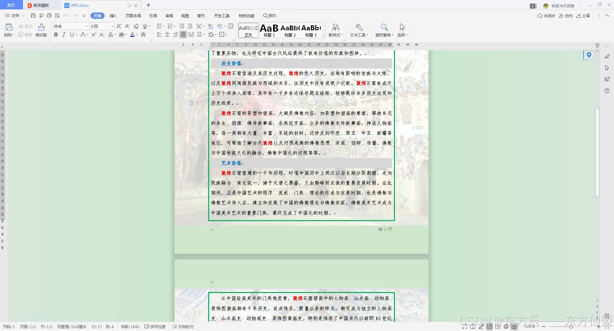This screenshot has height=331, width=614.
Task: Toggle justified alignment button
Action: [183, 35]
